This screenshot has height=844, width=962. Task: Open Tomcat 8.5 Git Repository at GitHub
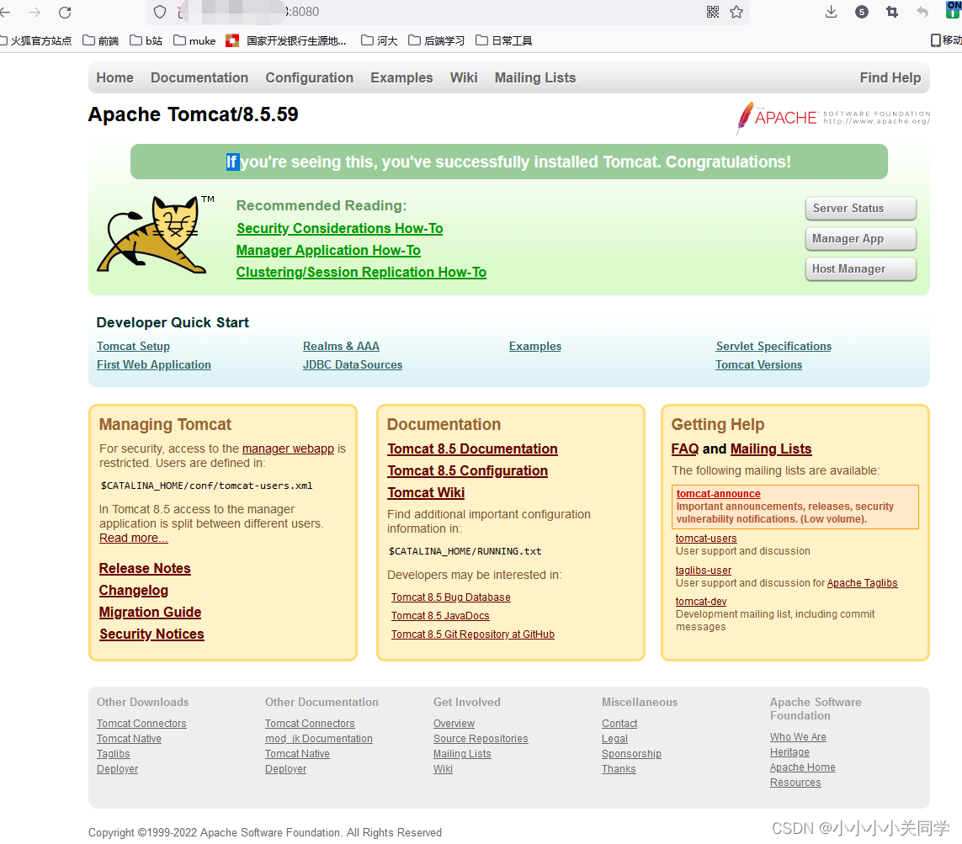(473, 634)
